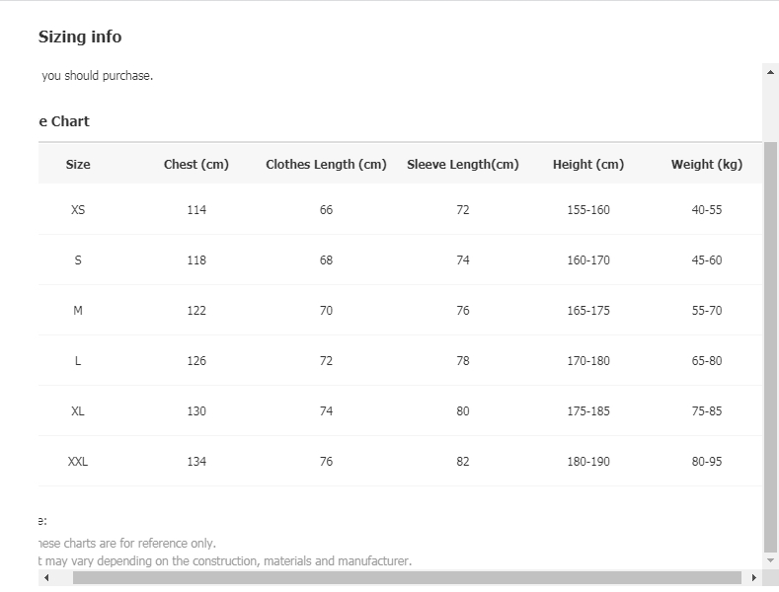Viewport: 779px width, 592px height.
Task: Select the Size column header
Action: pos(78,165)
